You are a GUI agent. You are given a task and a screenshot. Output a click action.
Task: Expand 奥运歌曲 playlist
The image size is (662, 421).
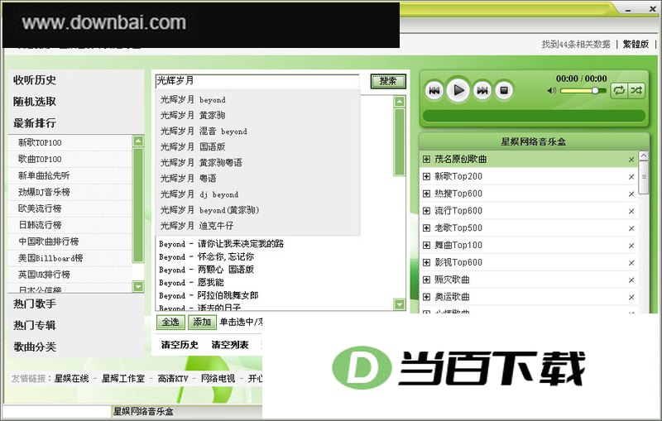click(426, 297)
